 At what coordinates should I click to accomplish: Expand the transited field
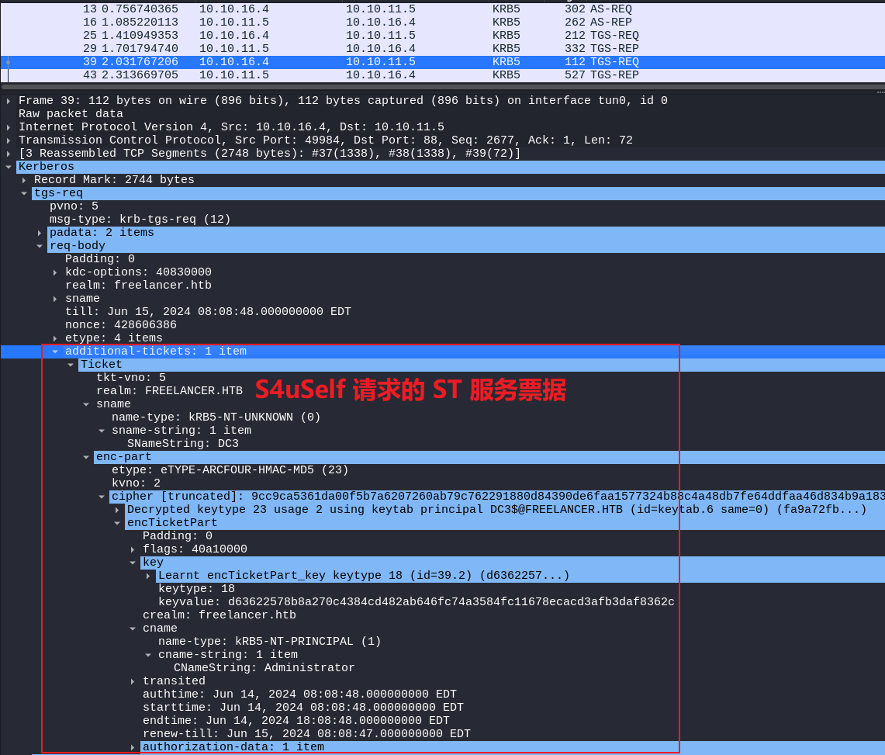[133, 681]
